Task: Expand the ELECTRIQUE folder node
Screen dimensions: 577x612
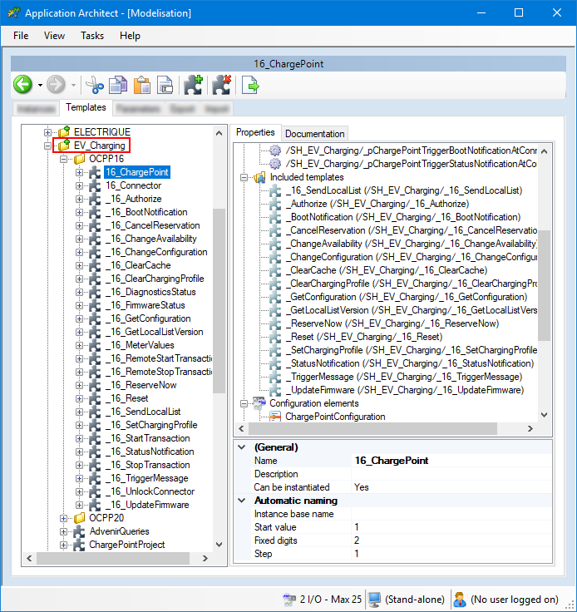Action: coord(47,132)
